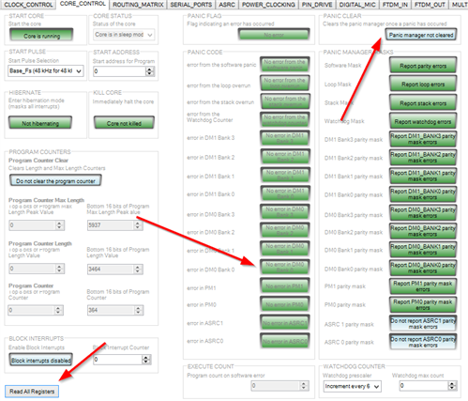Viewport: 468px width, 401px height.
Task: Go to the ASRC tab
Action: tap(227, 5)
